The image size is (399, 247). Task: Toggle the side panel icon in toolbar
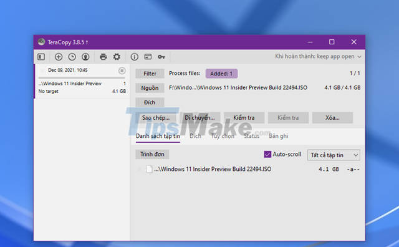(x=41, y=57)
